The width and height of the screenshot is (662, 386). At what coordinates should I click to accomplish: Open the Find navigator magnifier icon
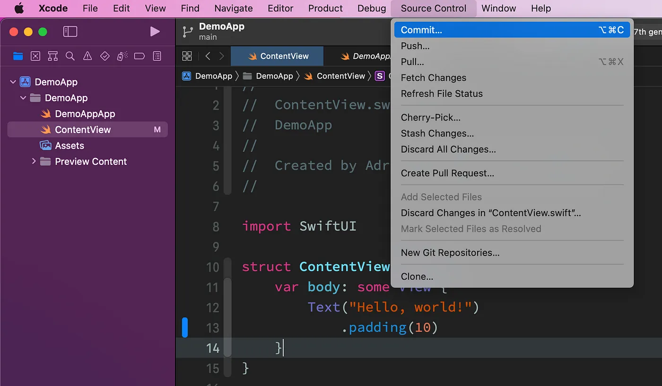[x=70, y=56]
